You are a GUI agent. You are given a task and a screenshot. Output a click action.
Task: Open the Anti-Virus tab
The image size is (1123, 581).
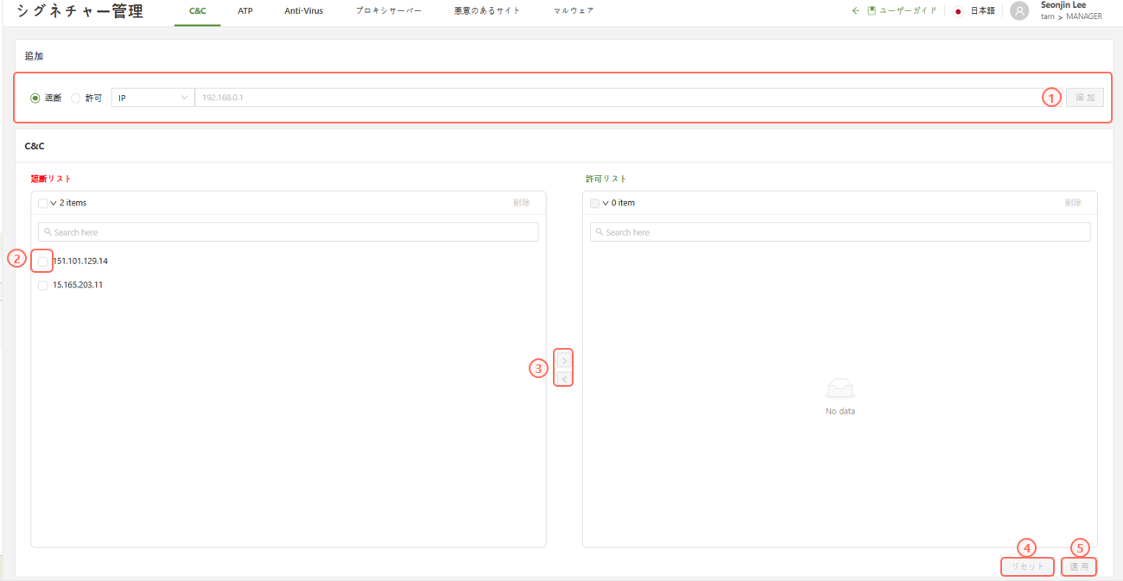click(303, 11)
